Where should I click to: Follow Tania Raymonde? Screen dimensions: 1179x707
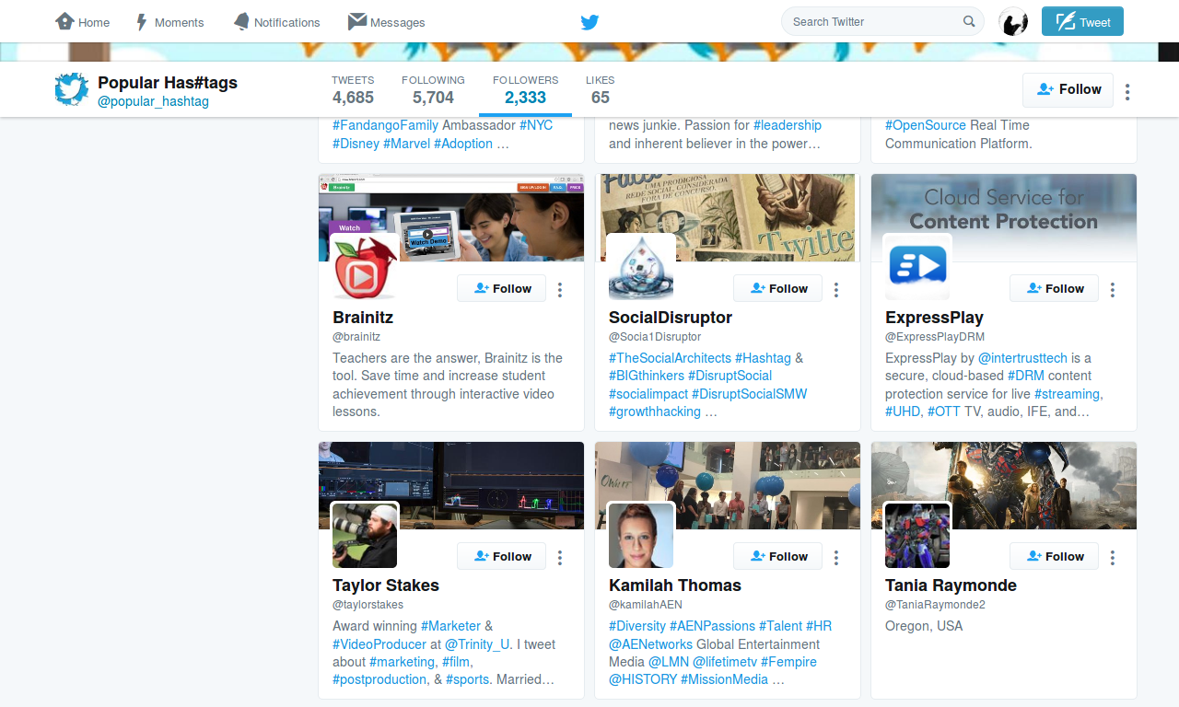1054,556
